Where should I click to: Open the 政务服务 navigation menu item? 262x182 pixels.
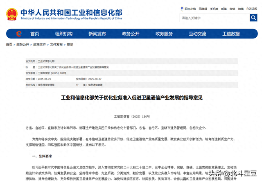pos(164,34)
